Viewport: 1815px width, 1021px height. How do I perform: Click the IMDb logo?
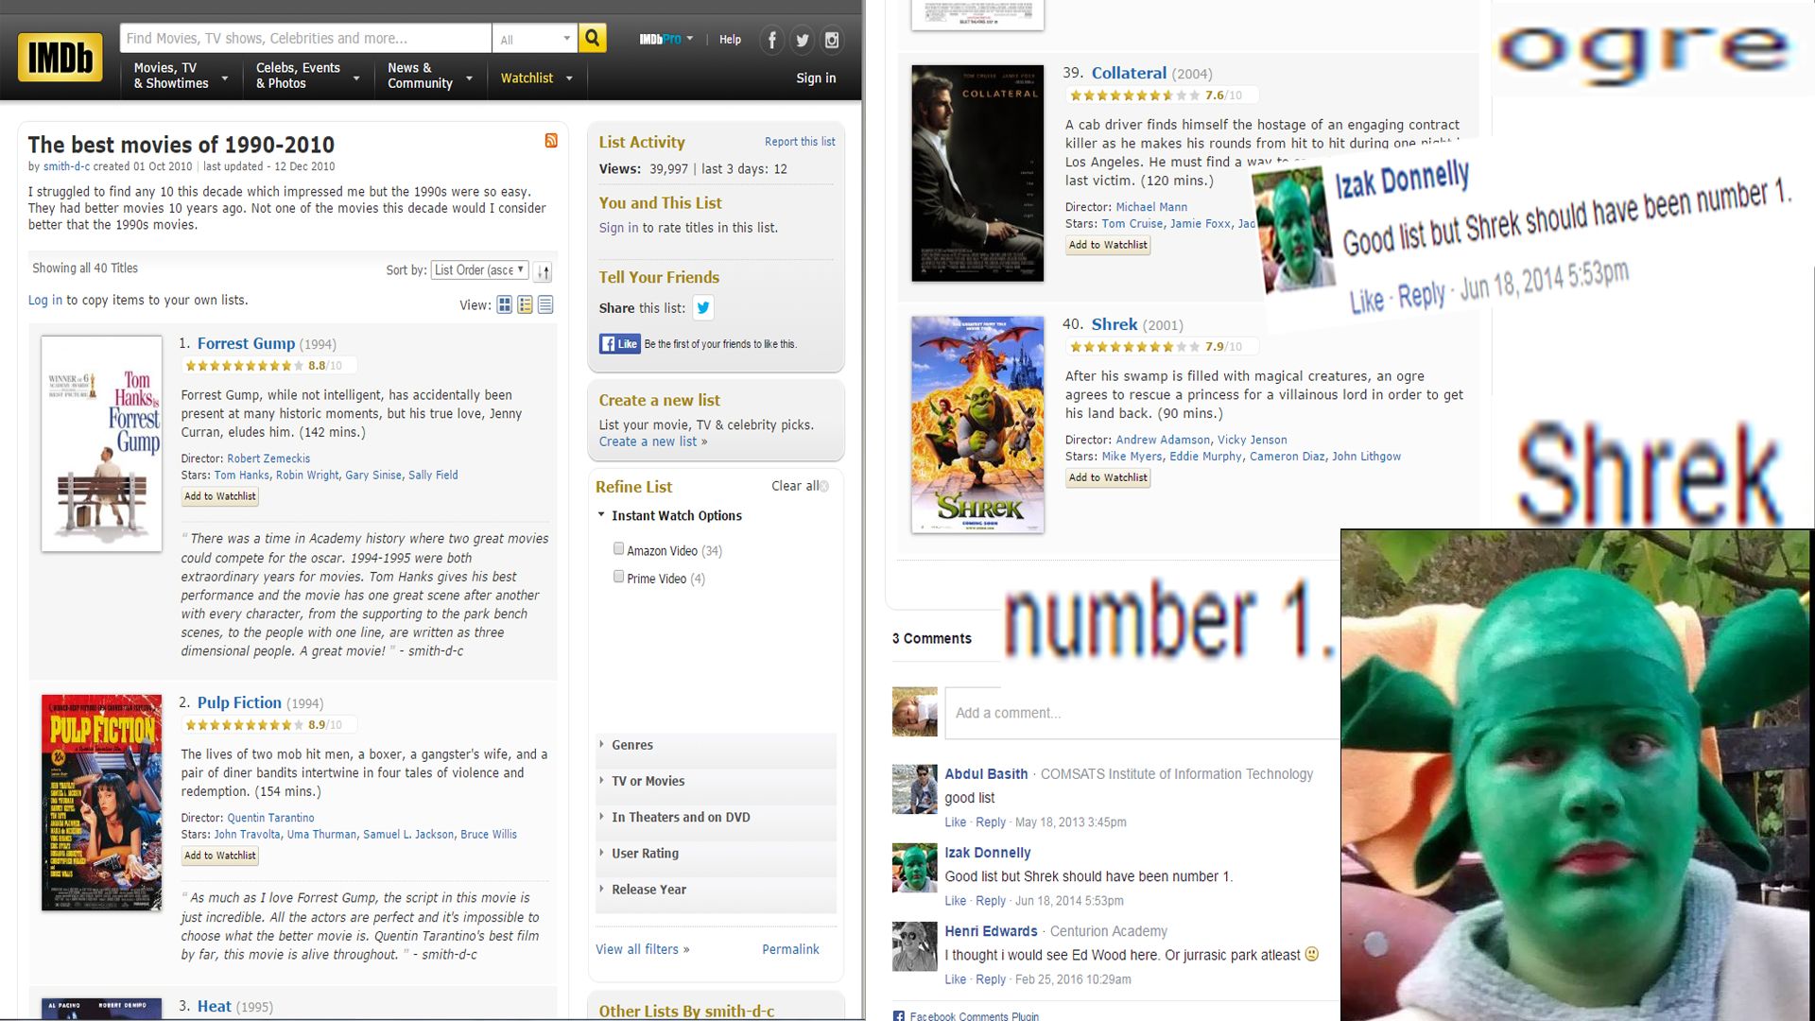pyautogui.click(x=60, y=58)
